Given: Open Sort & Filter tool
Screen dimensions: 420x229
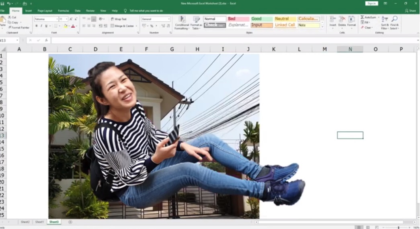Looking at the screenshot, I should point(385,20).
